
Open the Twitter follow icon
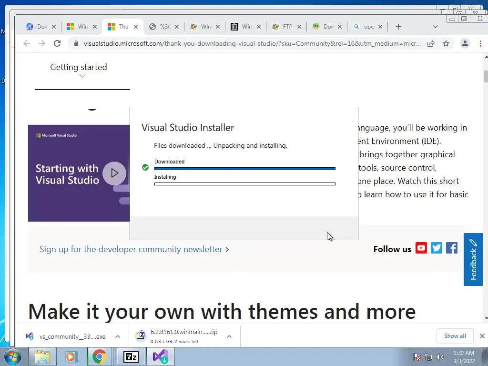pyautogui.click(x=437, y=248)
